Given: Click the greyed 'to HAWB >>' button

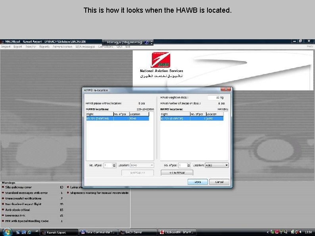Looking at the screenshot, I should 138,173.
